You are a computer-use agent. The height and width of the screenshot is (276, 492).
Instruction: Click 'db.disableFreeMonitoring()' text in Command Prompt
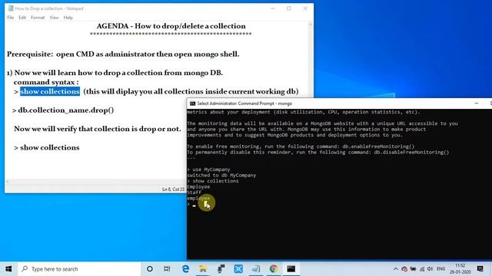tap(411, 152)
